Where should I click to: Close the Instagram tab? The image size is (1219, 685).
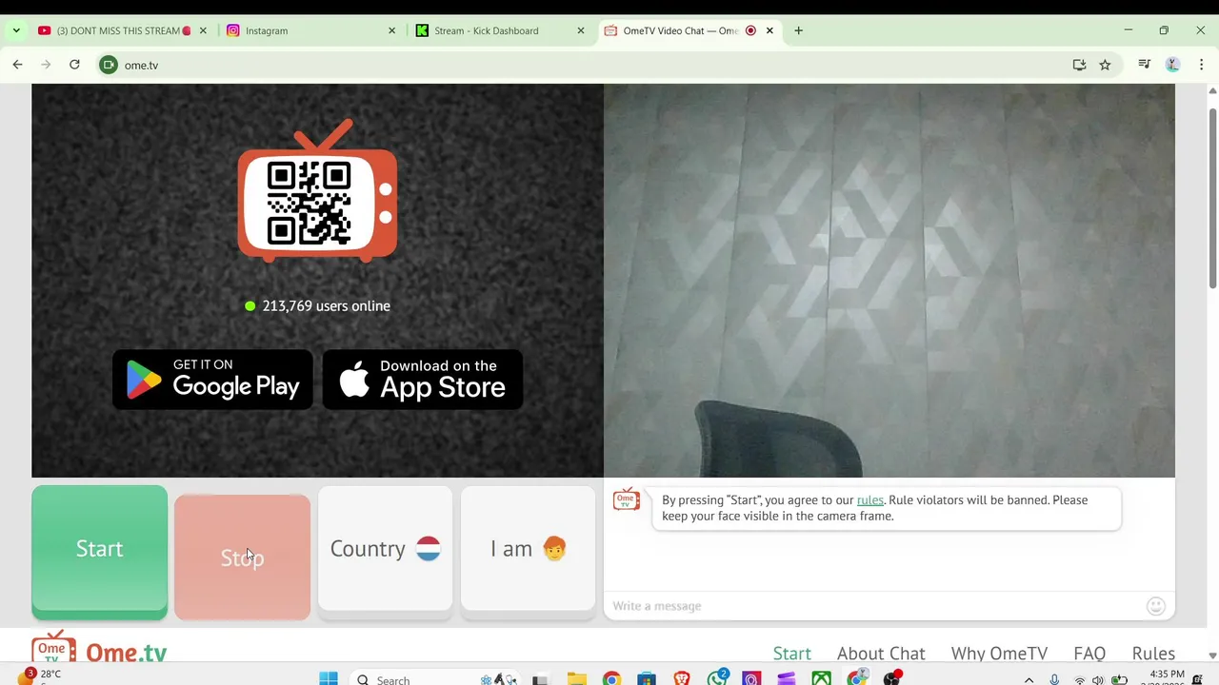coord(391,30)
